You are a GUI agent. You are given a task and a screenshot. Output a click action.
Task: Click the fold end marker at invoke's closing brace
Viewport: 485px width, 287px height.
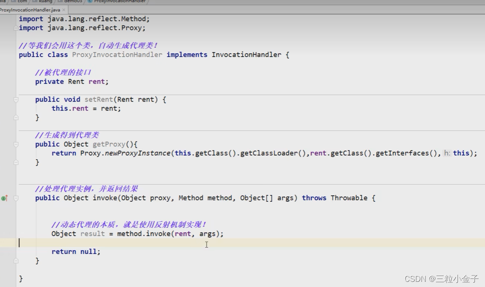click(16, 261)
